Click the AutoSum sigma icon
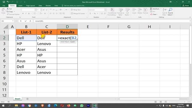 151,9
